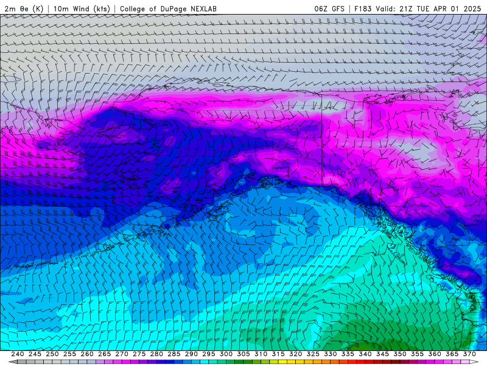Click the 285 value on the color scale
The height and width of the screenshot is (365, 487).
click(x=174, y=354)
